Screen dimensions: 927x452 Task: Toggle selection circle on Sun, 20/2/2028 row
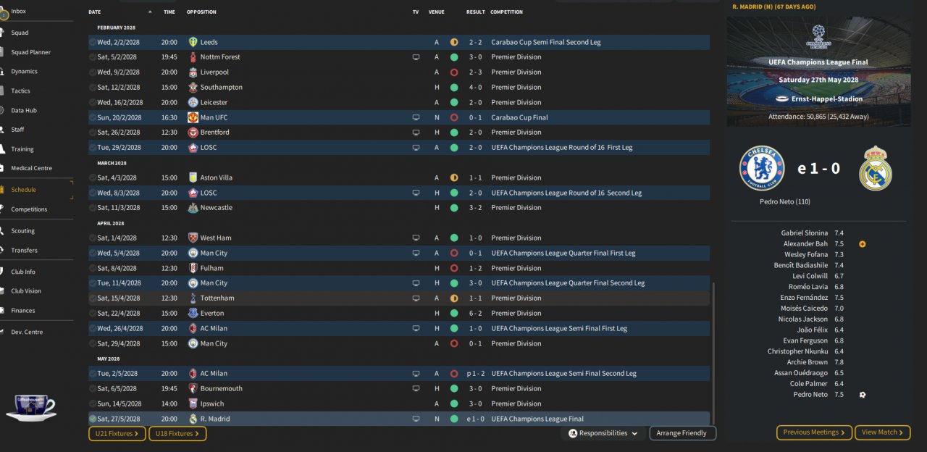pyautogui.click(x=93, y=117)
